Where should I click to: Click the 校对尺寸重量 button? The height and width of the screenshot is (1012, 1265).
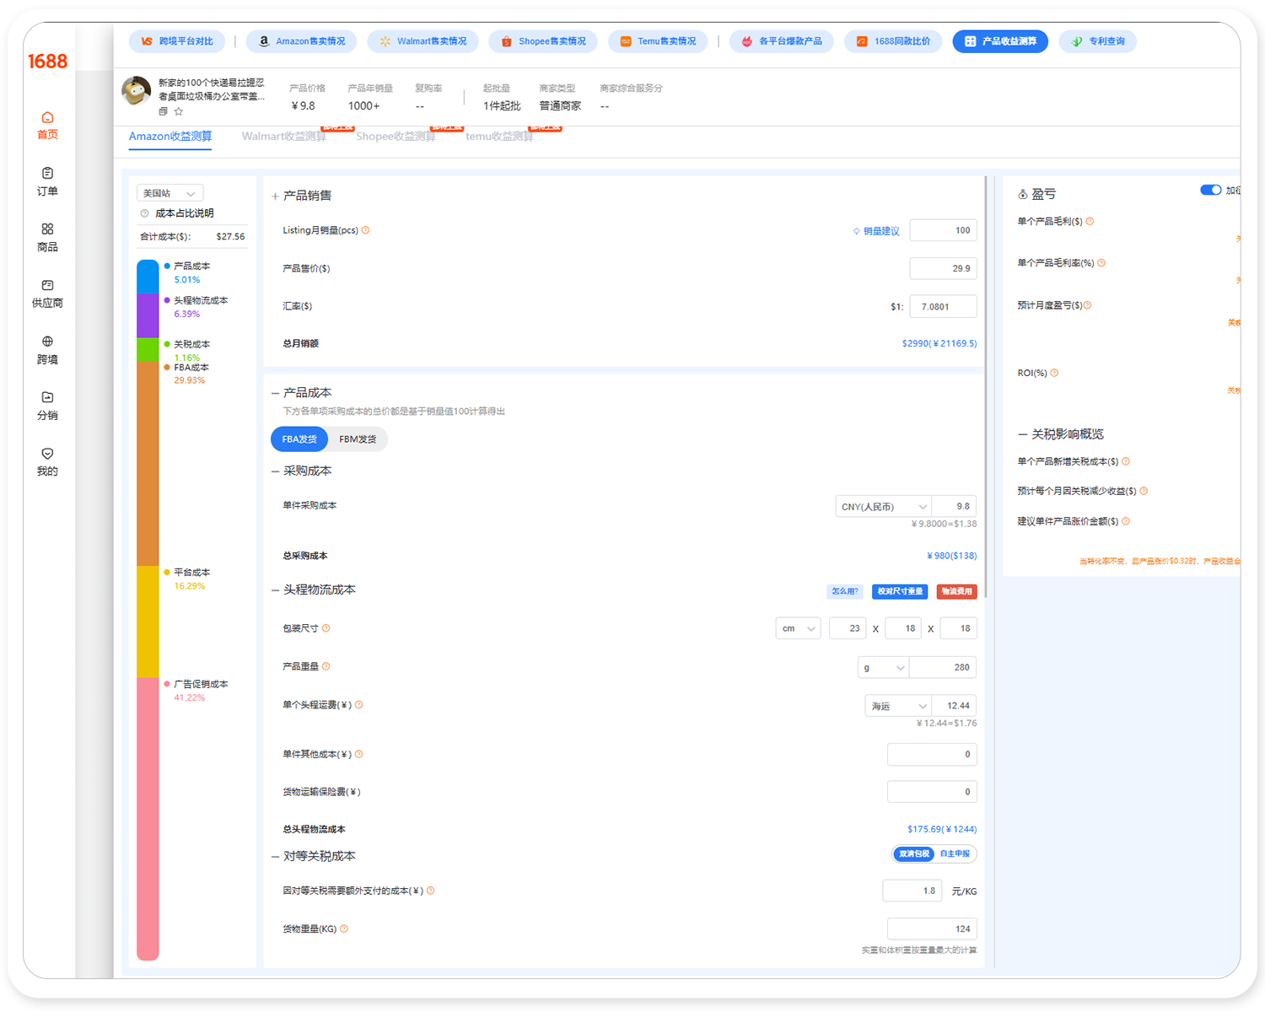tap(900, 591)
